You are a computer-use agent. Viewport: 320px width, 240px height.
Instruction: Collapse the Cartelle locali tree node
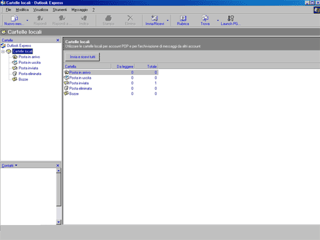tap(3, 51)
